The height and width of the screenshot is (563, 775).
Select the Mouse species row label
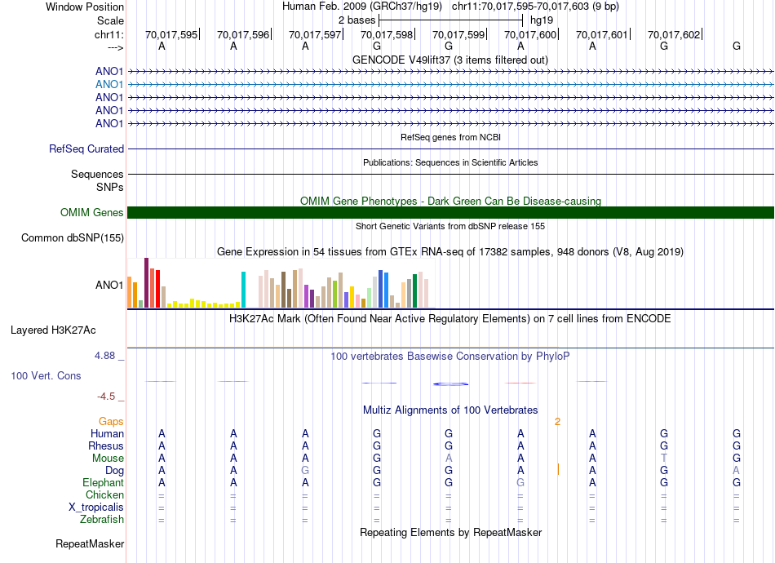pyautogui.click(x=108, y=459)
